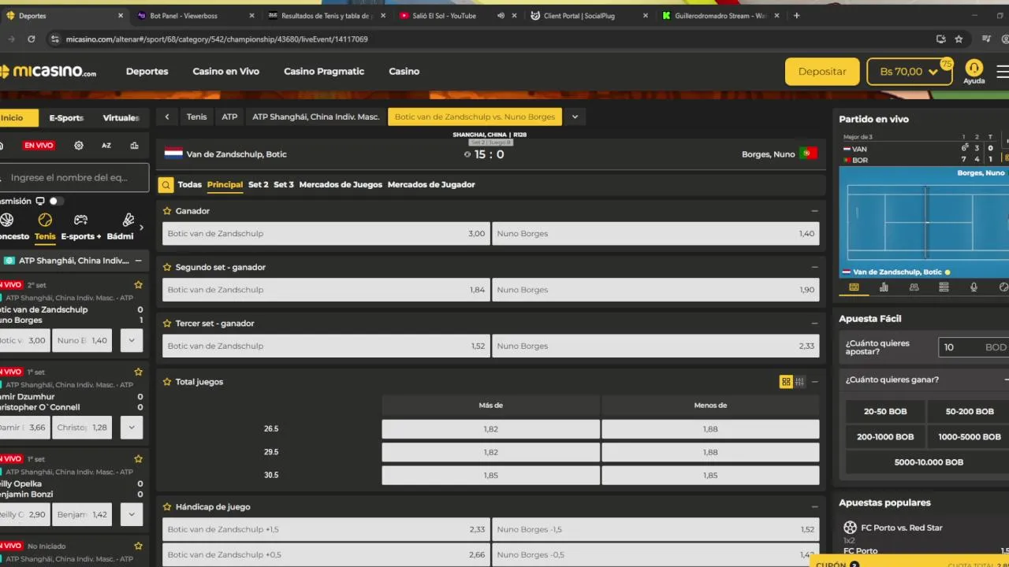Screen dimensions: 1009x567
Task: Favorite the Hándicap de juego market star
Action: pyautogui.click(x=167, y=507)
